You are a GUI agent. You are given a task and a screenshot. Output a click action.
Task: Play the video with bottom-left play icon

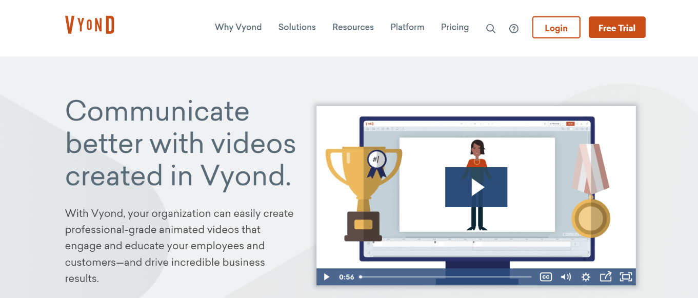click(327, 277)
